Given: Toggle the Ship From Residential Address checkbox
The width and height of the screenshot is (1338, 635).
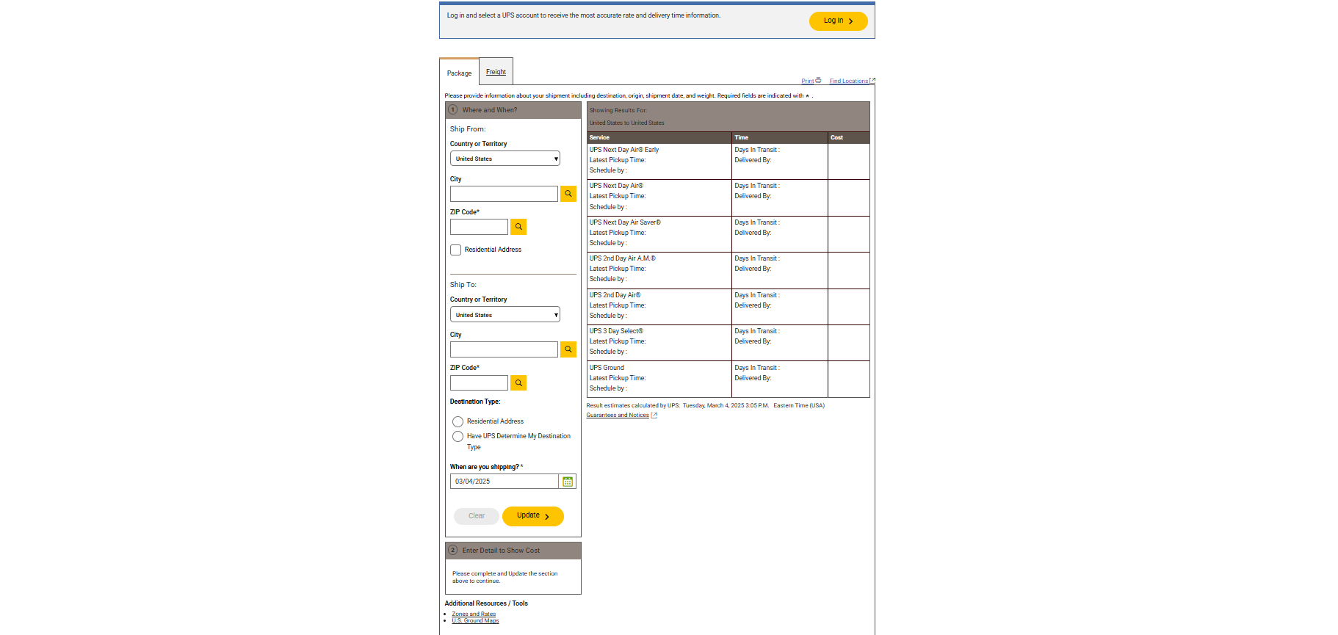Looking at the screenshot, I should pos(456,250).
